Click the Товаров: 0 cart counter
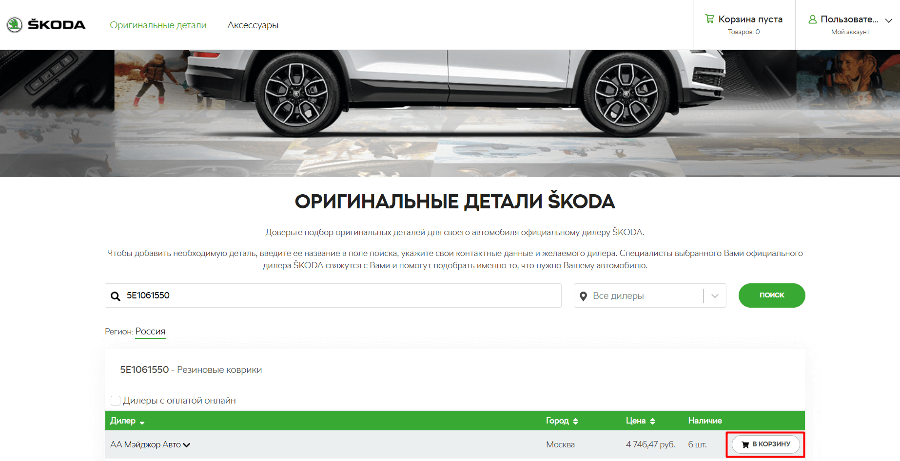 (x=743, y=32)
